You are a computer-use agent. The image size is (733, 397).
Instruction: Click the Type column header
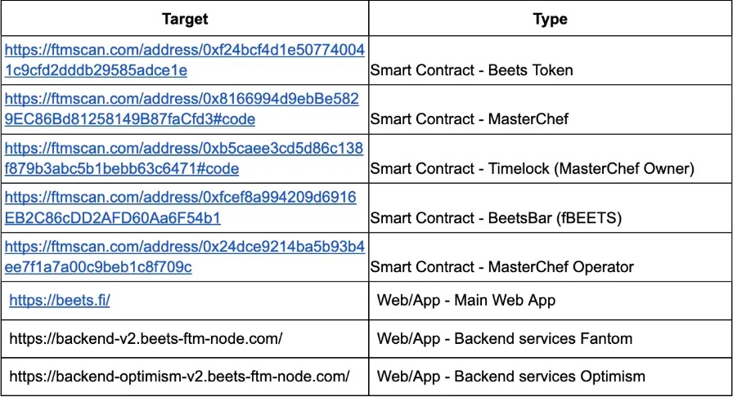coord(551,19)
